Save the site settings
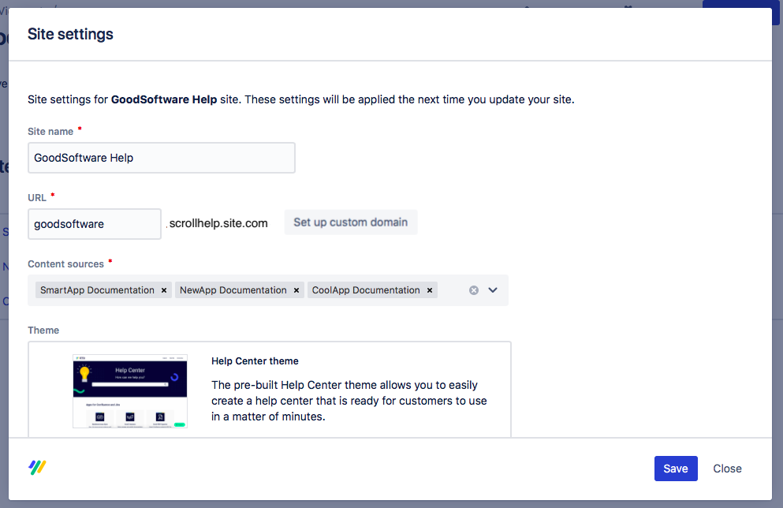Viewport: 783px width, 508px height. [675, 469]
